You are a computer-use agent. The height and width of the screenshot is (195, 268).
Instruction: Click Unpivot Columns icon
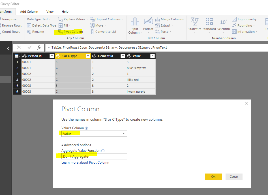pos(92,19)
